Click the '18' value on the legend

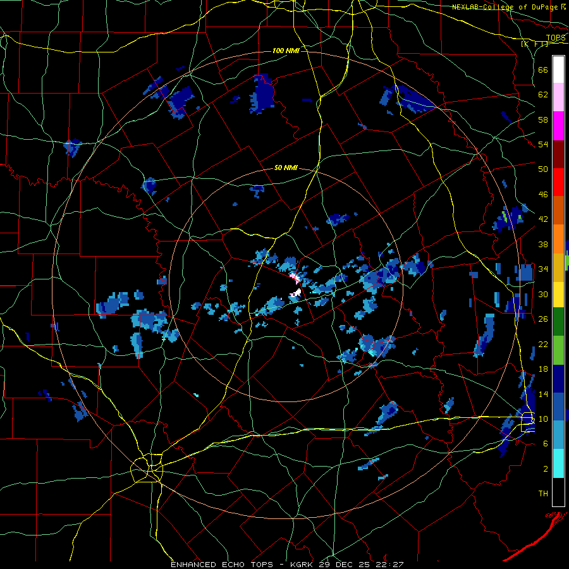click(x=543, y=369)
